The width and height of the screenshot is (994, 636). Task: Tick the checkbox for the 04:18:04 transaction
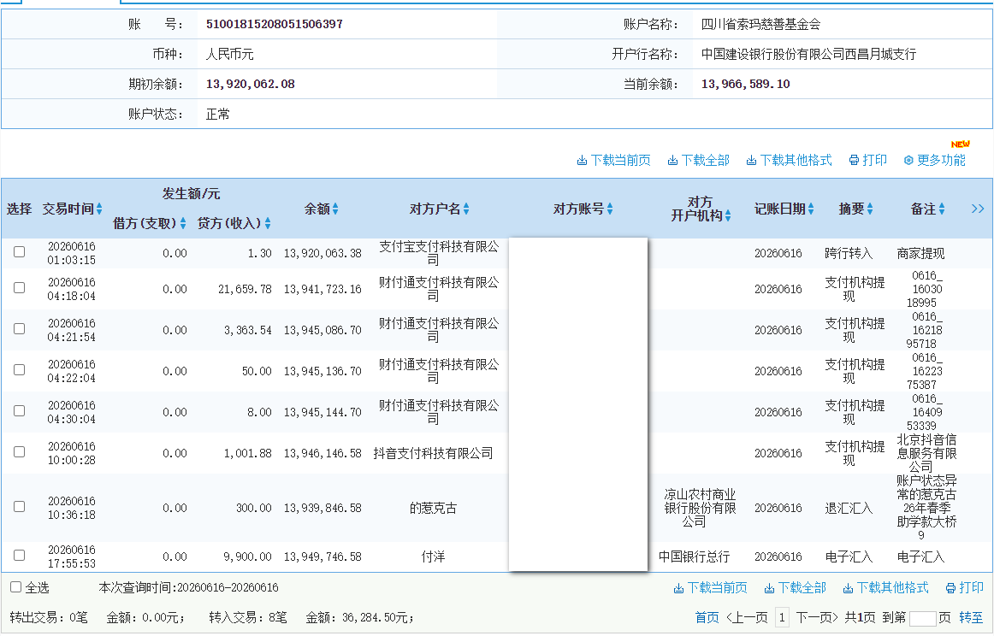click(20, 288)
